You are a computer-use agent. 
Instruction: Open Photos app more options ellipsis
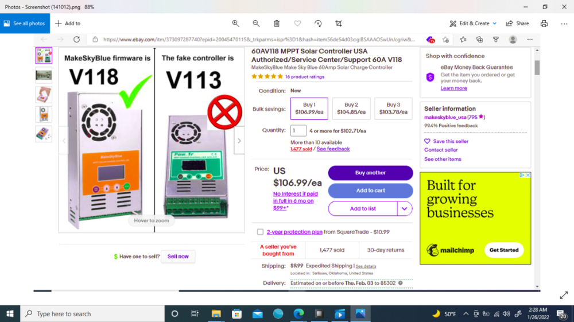pyautogui.click(x=564, y=24)
